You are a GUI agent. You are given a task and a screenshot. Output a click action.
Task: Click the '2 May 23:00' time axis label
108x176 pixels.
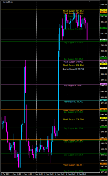[x=71, y=174]
